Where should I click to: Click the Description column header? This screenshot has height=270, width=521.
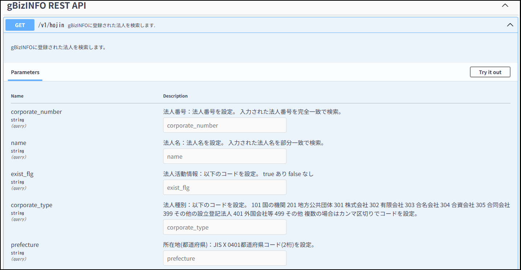(x=175, y=96)
